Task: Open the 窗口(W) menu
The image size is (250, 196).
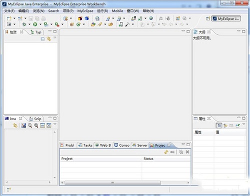Action: click(133, 11)
